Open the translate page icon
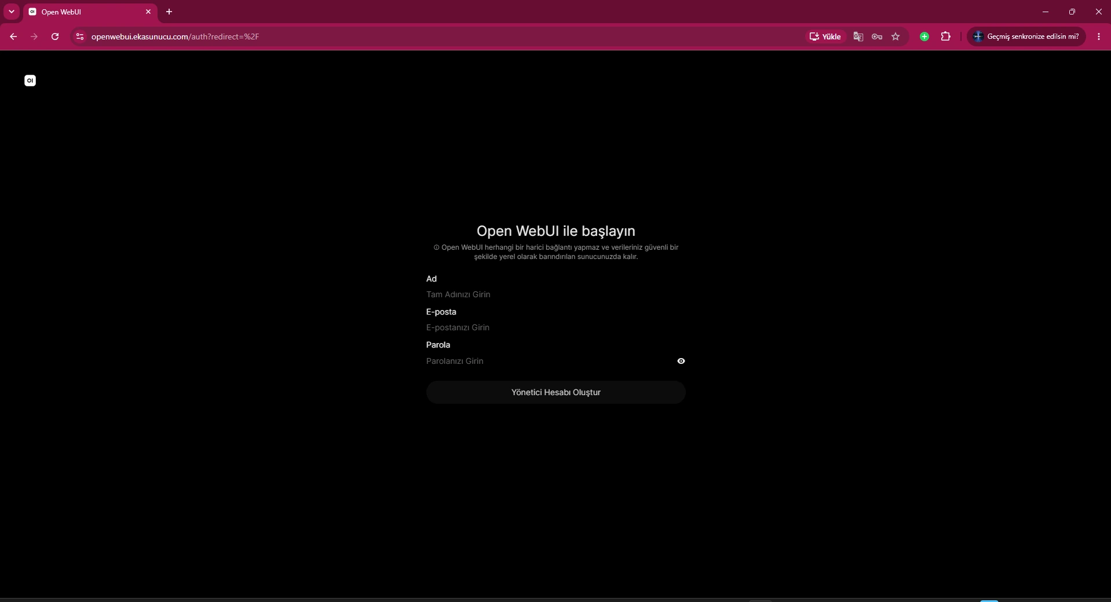The height and width of the screenshot is (602, 1111). point(858,37)
